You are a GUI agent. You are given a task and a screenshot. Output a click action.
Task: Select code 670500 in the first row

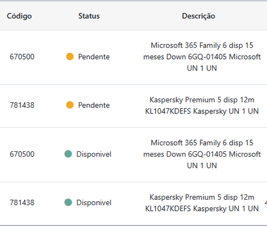coord(22,57)
